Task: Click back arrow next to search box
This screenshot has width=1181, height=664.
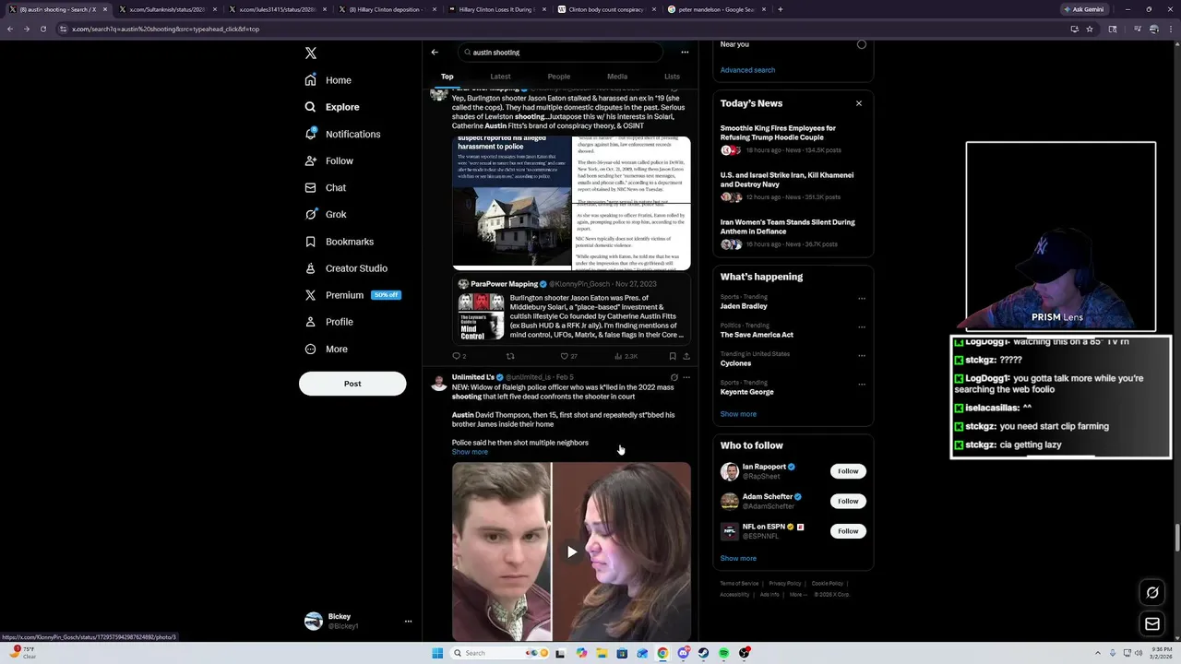Action: [x=435, y=53]
